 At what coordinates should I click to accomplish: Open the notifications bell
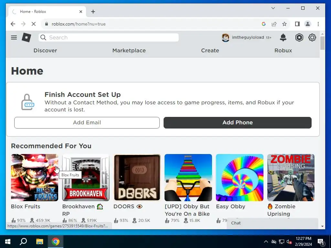283,37
